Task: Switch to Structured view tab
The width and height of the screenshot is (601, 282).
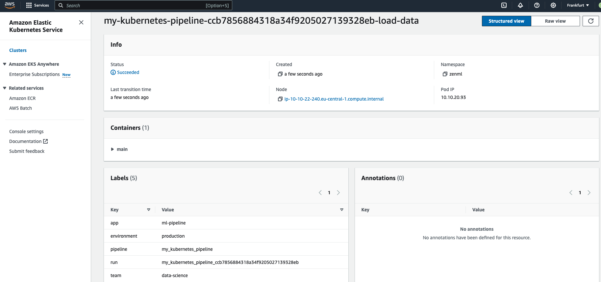Action: [506, 21]
